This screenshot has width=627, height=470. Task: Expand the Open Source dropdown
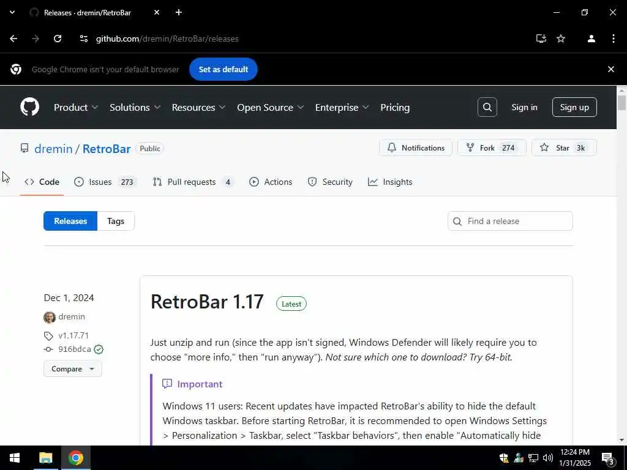click(270, 108)
